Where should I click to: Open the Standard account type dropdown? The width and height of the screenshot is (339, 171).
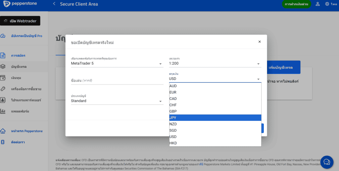[117, 101]
